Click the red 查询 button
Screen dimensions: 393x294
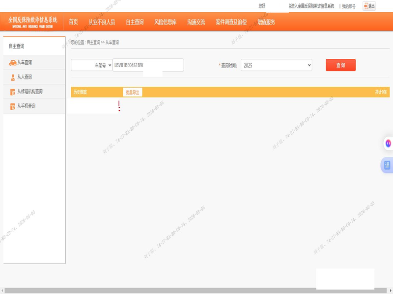click(340, 65)
